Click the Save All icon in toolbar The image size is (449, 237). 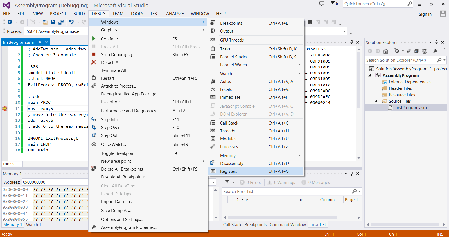tap(61, 22)
